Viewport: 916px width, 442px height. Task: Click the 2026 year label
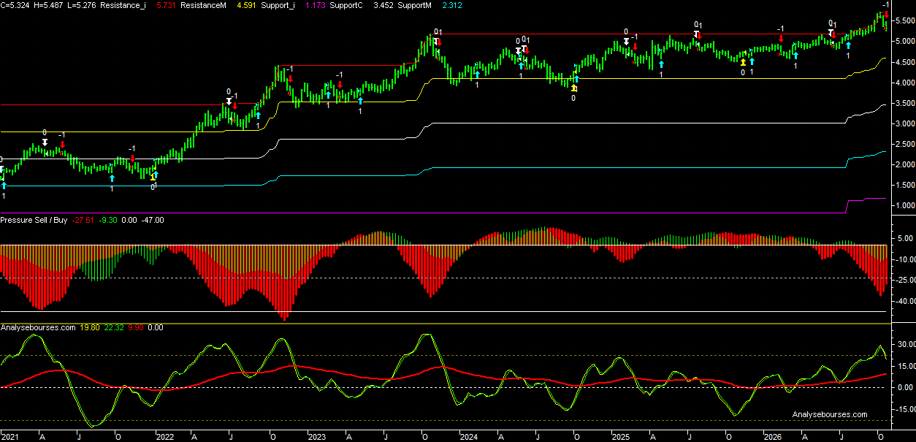click(x=773, y=437)
